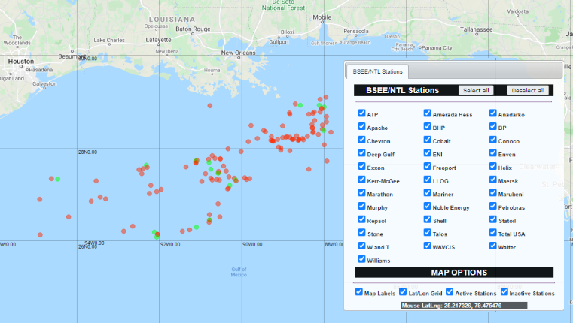573x323 pixels.
Task: Toggle the Marathon checkbox
Action: coord(361,192)
